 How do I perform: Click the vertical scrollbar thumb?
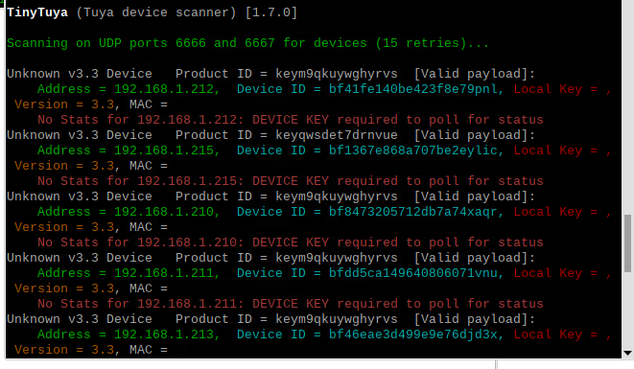[x=627, y=243]
